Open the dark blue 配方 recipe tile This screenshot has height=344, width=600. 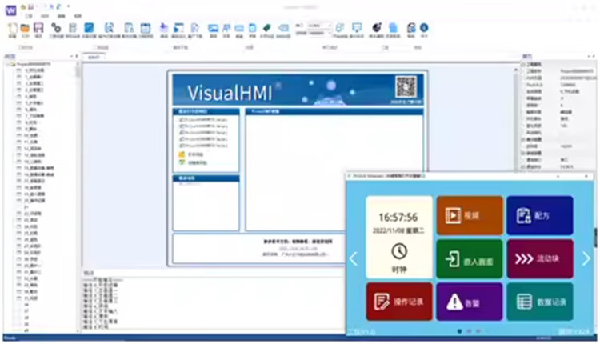pyautogui.click(x=540, y=215)
